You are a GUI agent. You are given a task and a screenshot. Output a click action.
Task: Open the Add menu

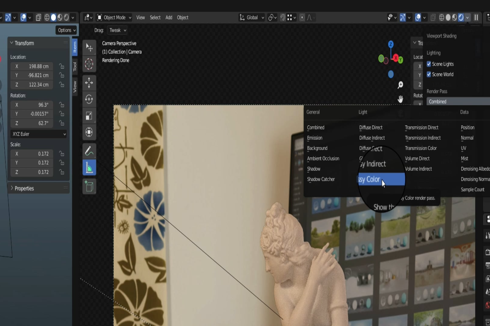[168, 18]
